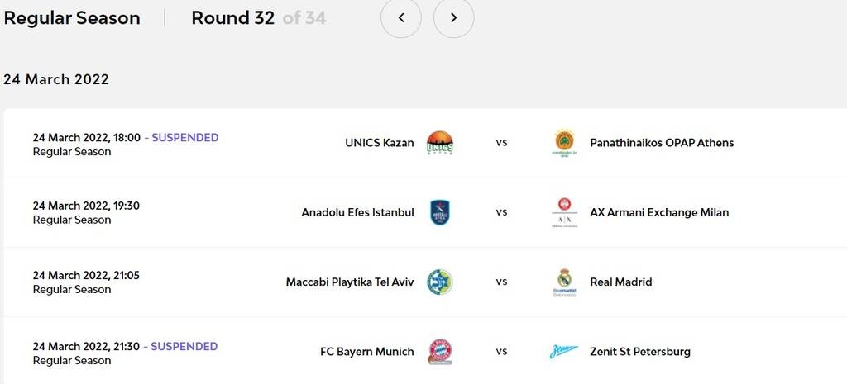Click the FC Bayern Munich logo
The width and height of the screenshot is (847, 384).
tap(439, 352)
